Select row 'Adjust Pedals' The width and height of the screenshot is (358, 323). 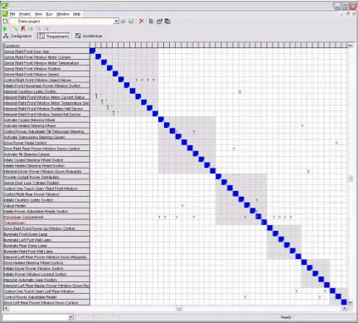click(x=46, y=206)
